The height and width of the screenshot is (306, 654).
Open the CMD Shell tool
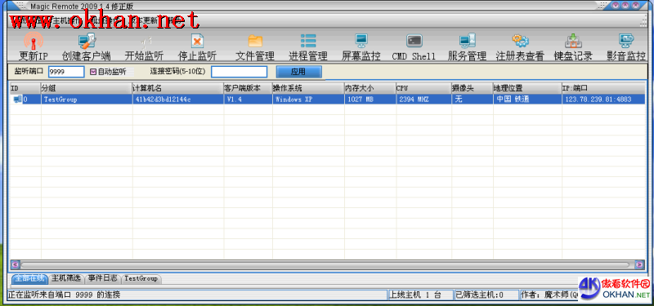coord(414,41)
